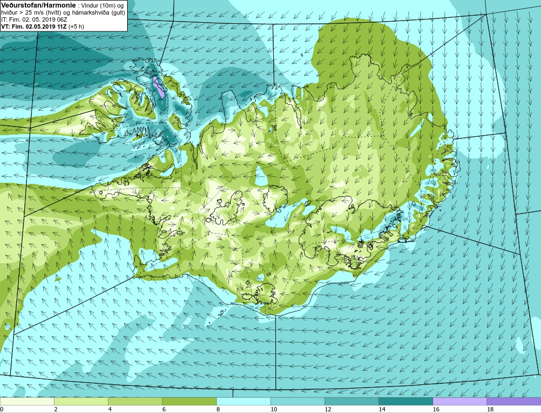
Task: Click the 6–8 m/s dark green swatch
Action: click(x=189, y=402)
